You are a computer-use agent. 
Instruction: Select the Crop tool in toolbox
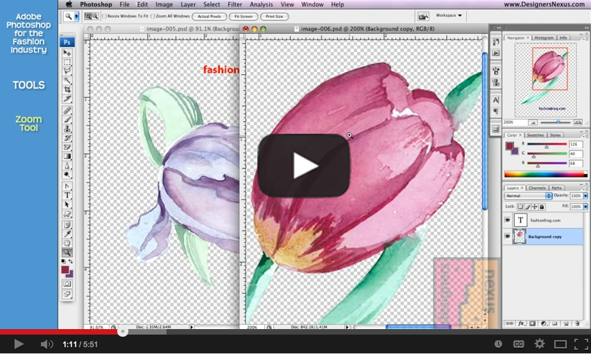(x=67, y=90)
